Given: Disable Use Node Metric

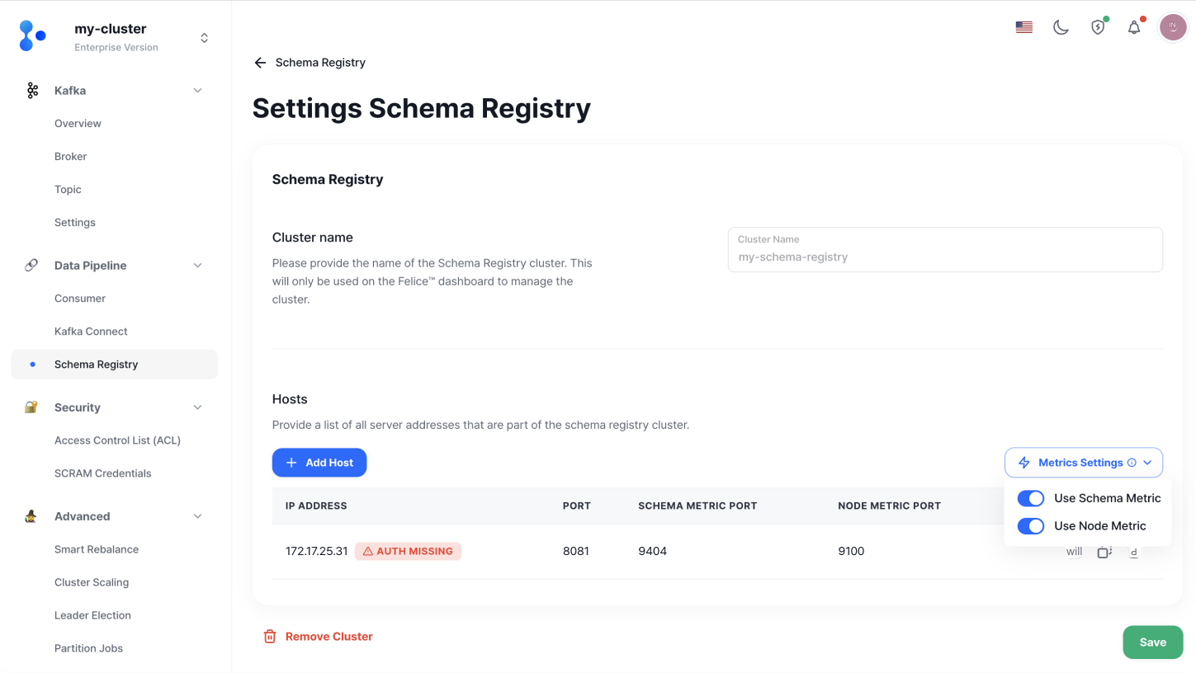Looking at the screenshot, I should [x=1031, y=525].
